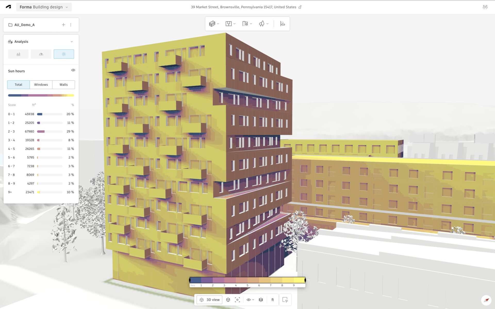Select the bar chart analysis icon
This screenshot has height=309, width=495.
(x=18, y=54)
